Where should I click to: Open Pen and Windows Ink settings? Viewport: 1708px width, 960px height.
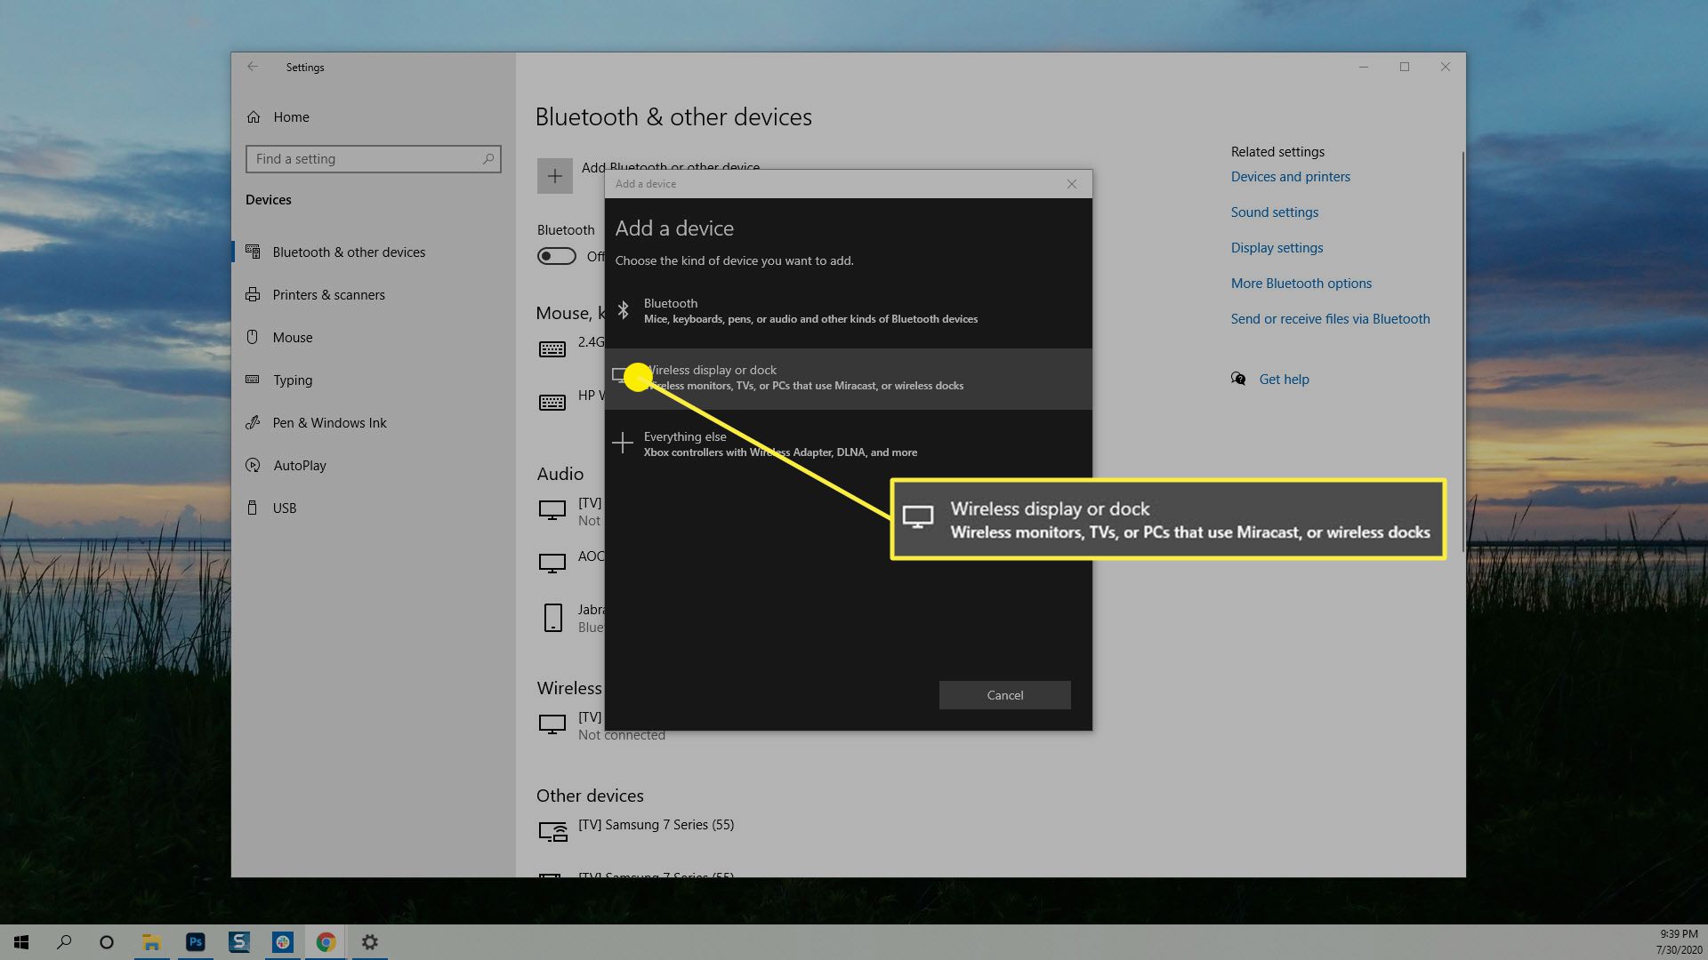point(331,422)
